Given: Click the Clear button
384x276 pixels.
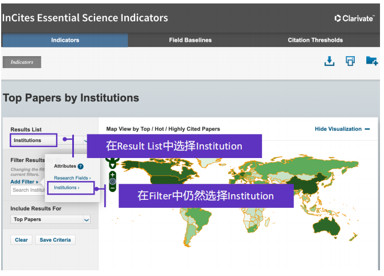Looking at the screenshot, I should pos(21,240).
